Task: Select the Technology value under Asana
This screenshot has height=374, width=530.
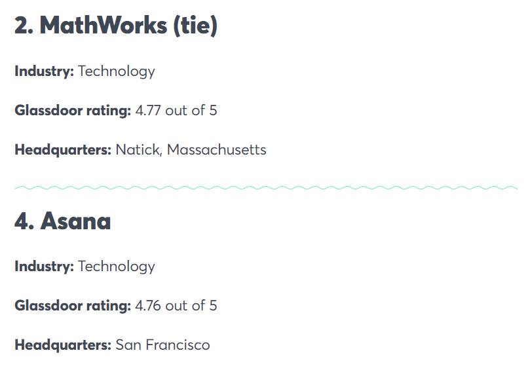Action: pos(117,267)
